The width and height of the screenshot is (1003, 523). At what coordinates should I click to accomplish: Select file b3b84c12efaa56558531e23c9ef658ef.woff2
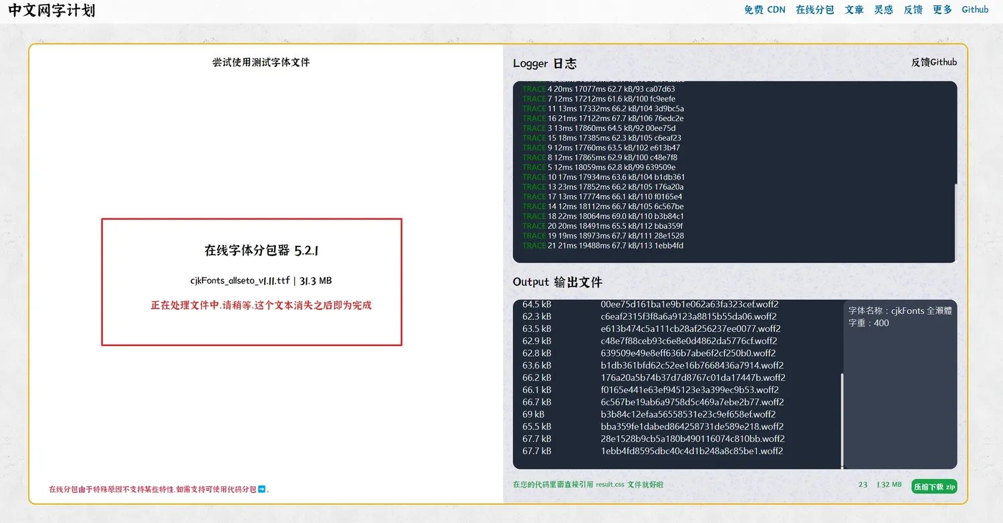coord(688,415)
